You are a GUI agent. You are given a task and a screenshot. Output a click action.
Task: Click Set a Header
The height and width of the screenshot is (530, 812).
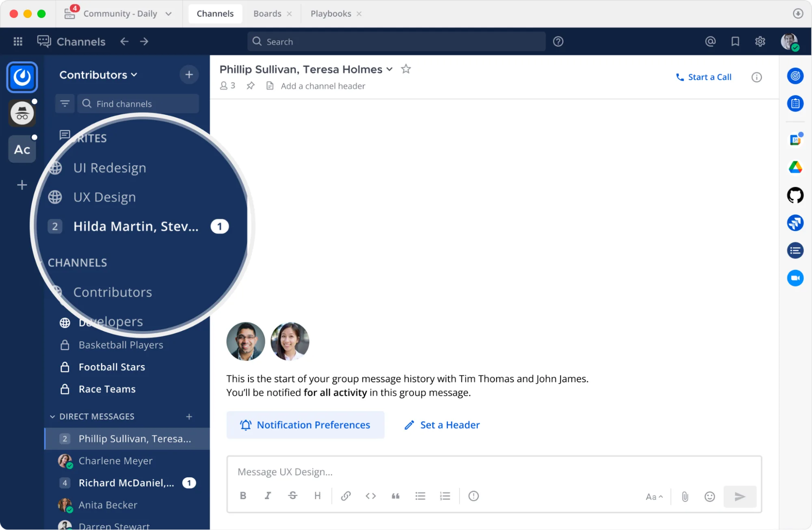pyautogui.click(x=442, y=425)
